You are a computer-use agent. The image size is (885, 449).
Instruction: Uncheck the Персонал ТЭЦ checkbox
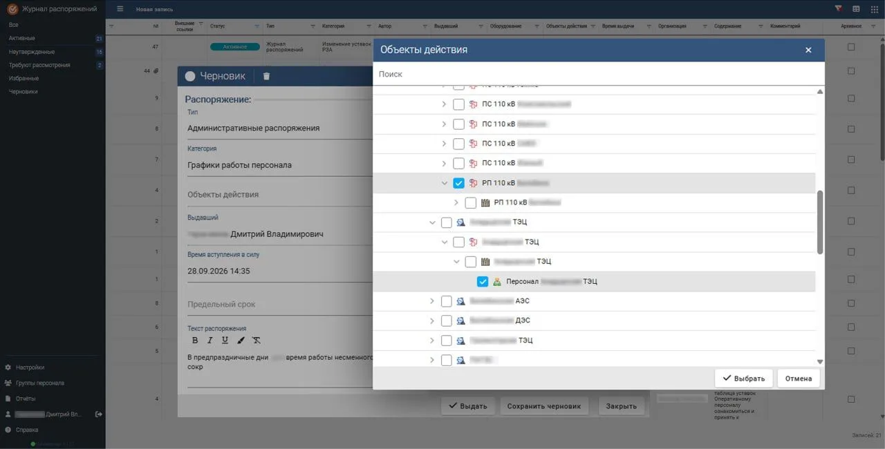[x=483, y=282]
